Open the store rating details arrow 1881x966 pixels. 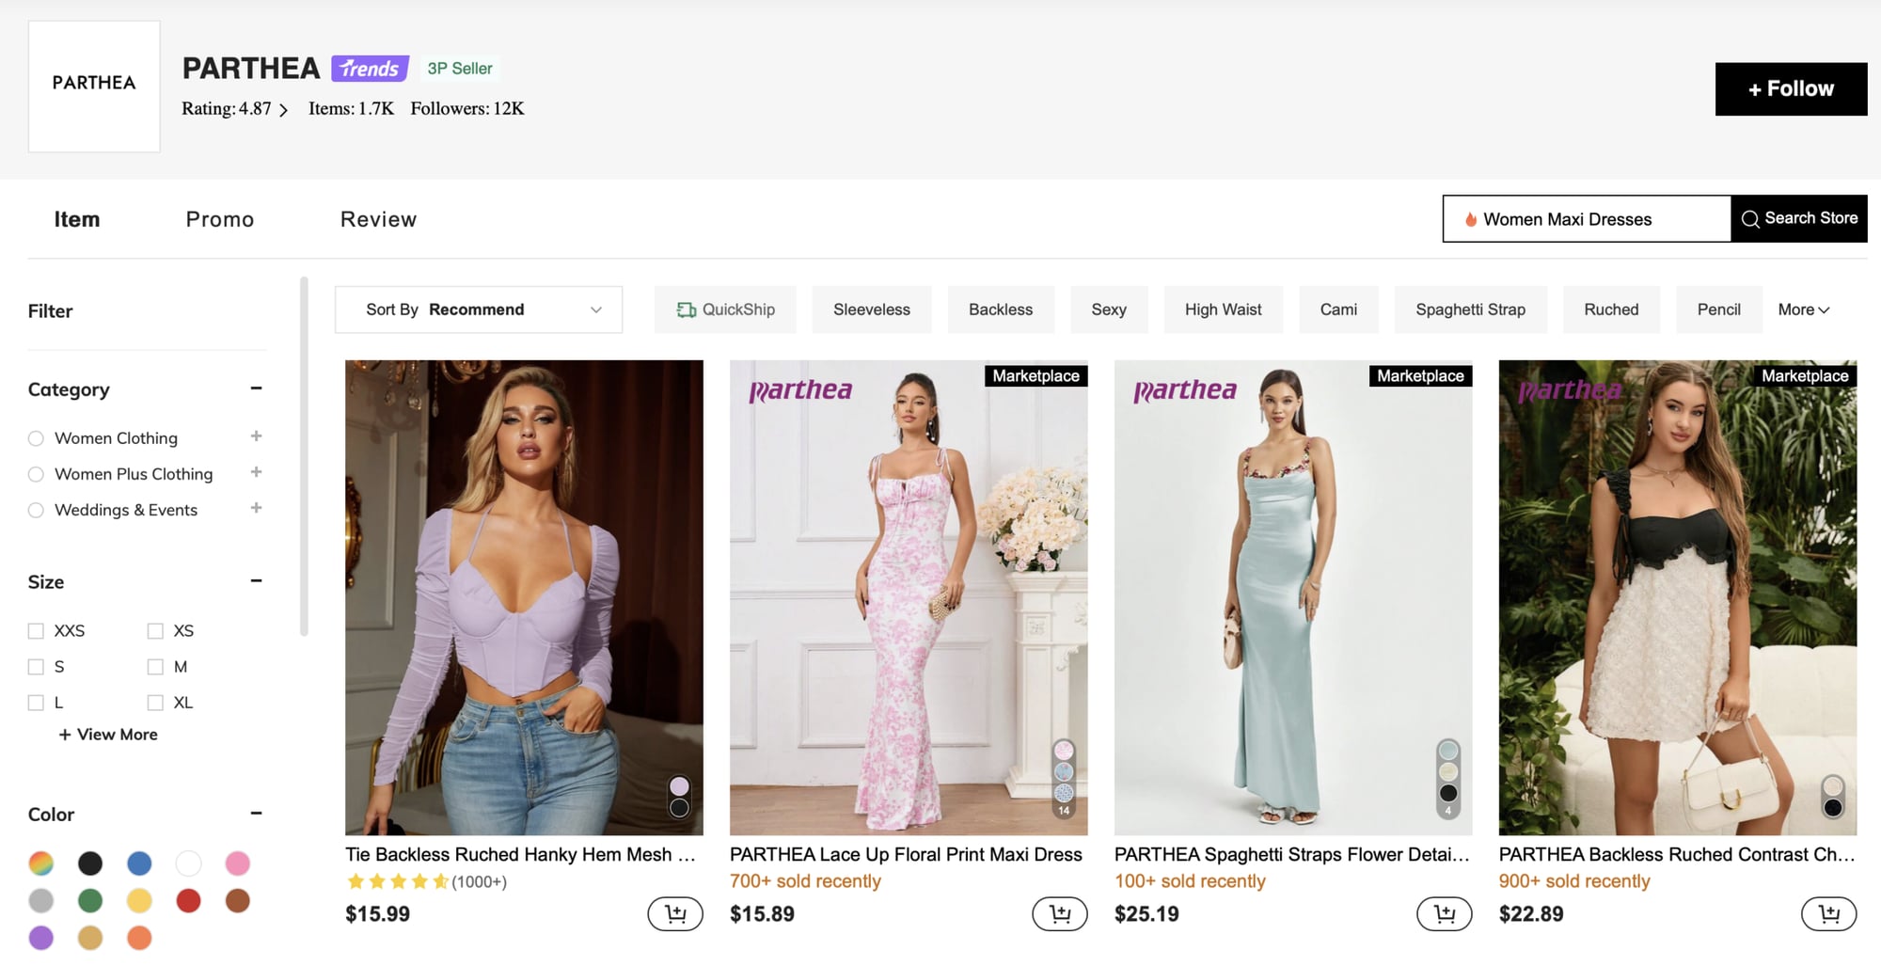click(x=283, y=110)
